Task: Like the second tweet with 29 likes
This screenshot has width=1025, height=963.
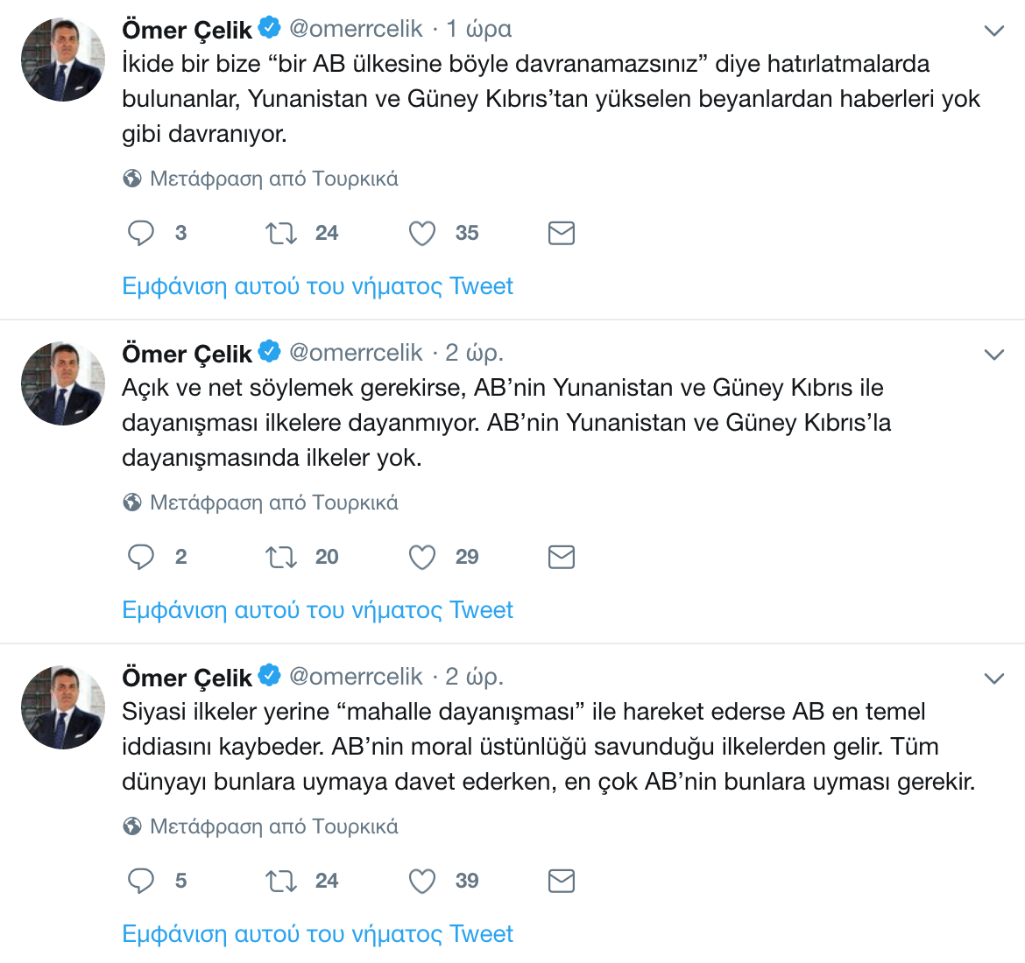Action: (x=422, y=558)
